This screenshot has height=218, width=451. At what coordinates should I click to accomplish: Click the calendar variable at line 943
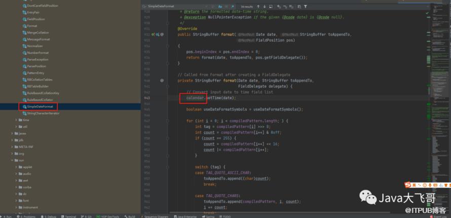[195, 98]
